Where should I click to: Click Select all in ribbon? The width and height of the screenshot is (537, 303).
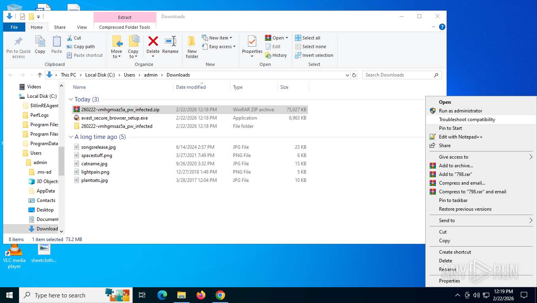[x=308, y=38]
